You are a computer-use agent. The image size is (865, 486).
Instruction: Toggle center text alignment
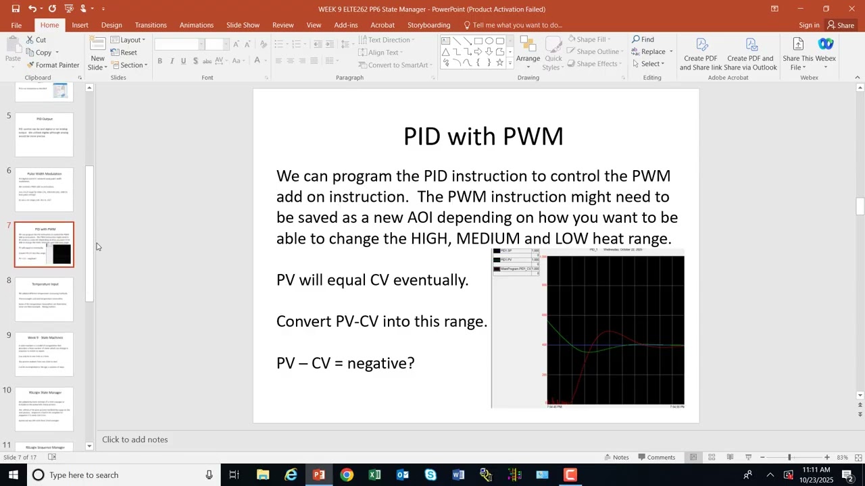(x=290, y=61)
